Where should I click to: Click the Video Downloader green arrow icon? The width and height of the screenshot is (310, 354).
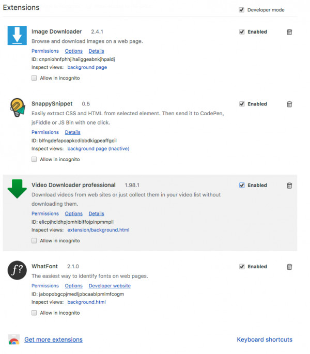(17, 189)
